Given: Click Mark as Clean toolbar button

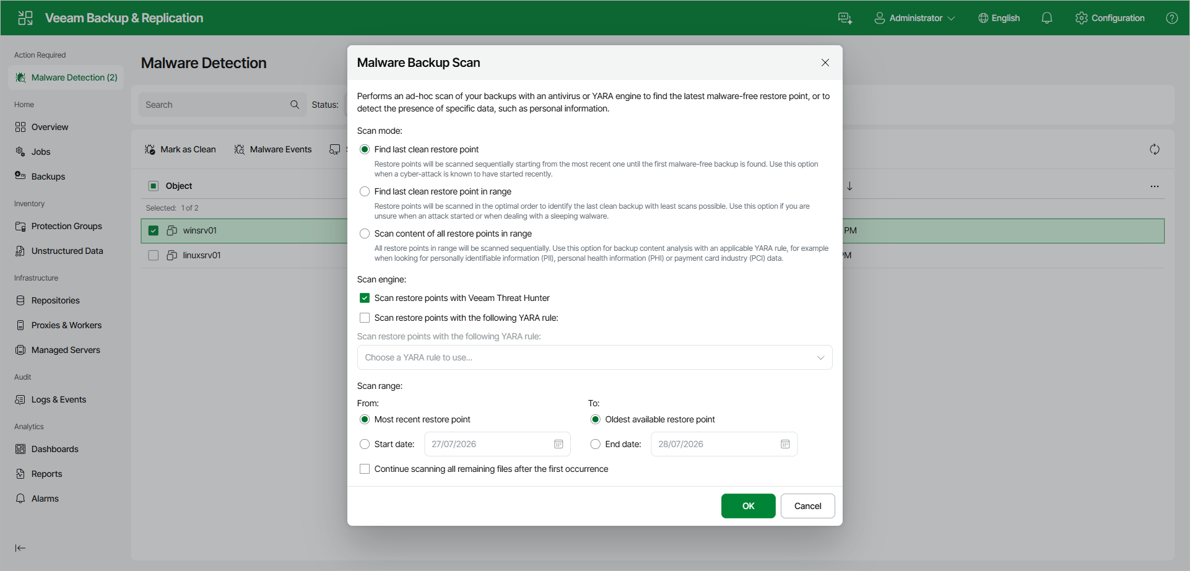Looking at the screenshot, I should pos(180,149).
